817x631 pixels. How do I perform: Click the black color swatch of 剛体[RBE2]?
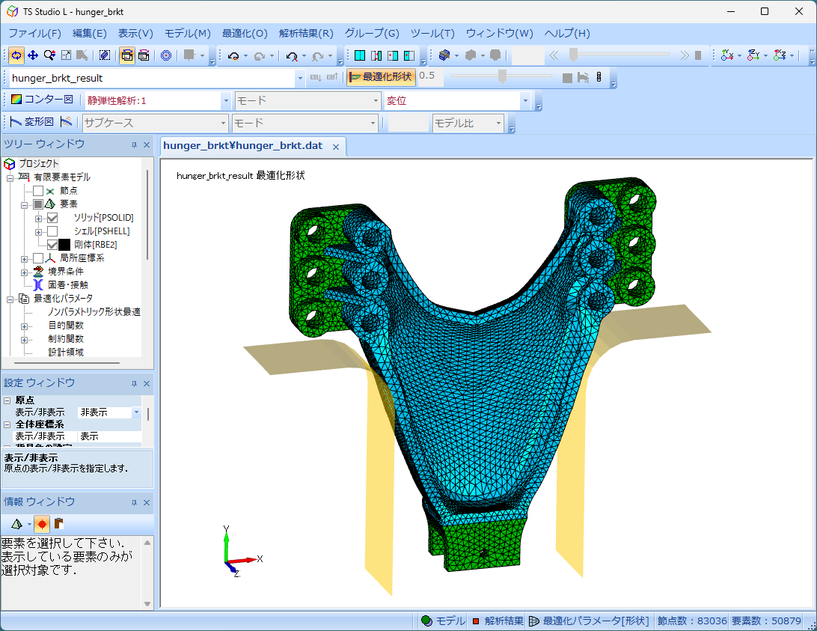pos(64,245)
